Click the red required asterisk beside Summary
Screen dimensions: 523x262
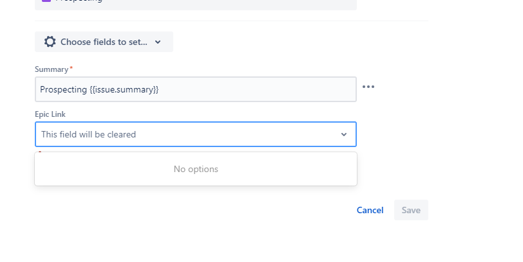pos(71,68)
